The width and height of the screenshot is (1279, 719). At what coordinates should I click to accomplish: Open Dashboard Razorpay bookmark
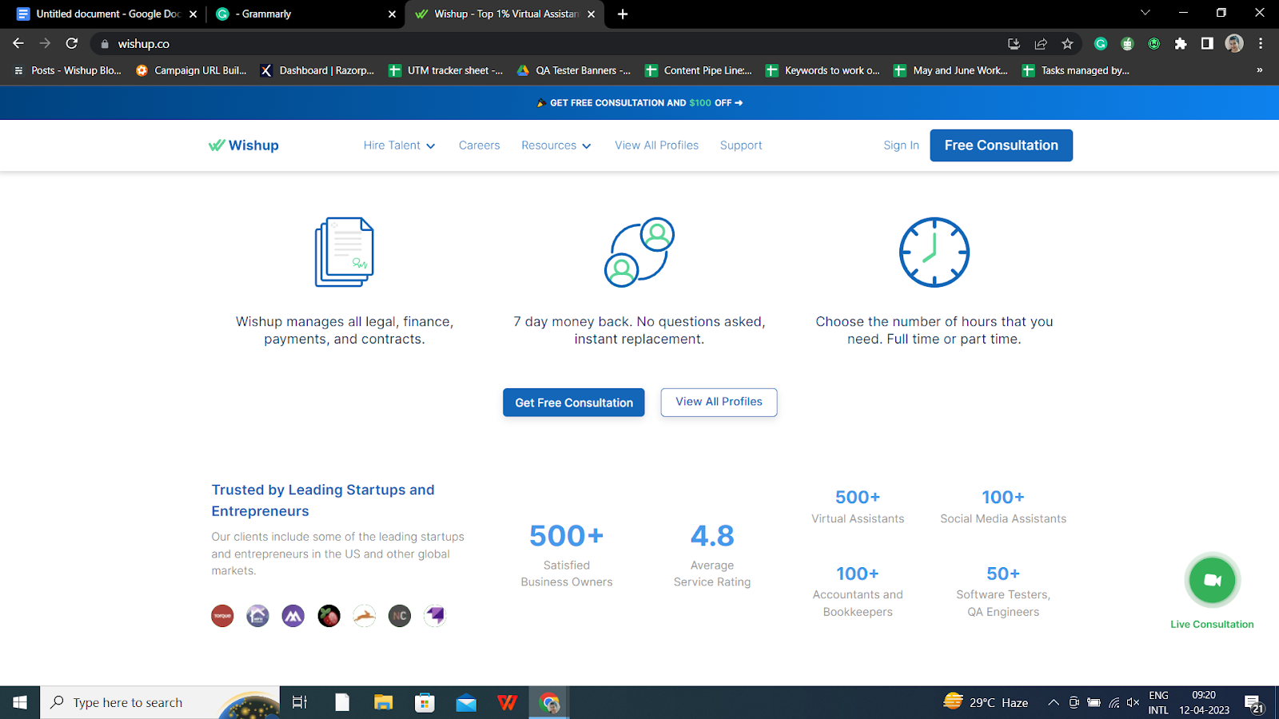tap(317, 70)
